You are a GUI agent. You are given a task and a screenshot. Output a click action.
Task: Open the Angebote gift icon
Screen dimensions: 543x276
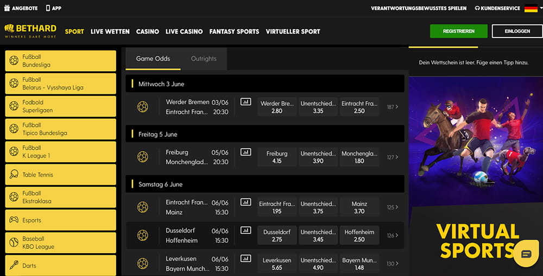tap(7, 8)
